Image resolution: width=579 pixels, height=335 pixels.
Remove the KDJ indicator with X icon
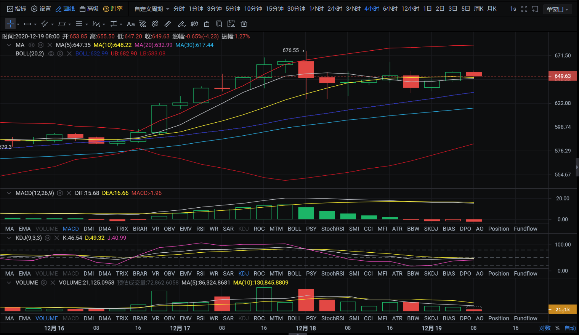57,238
